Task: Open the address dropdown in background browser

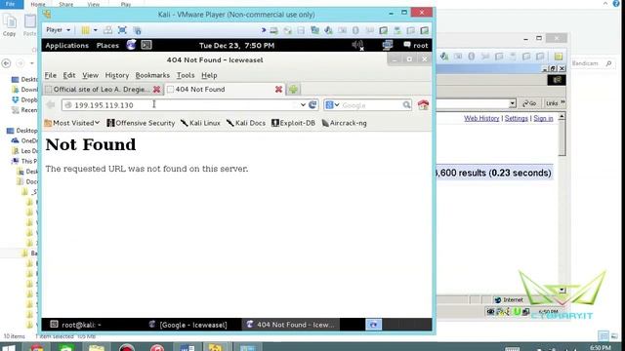Action: [512, 103]
